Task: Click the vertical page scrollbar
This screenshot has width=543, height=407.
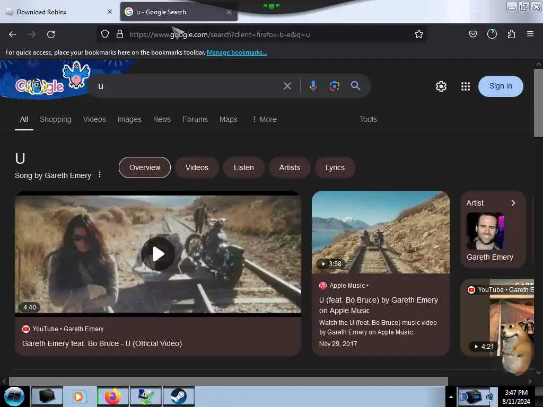Action: coord(538,103)
